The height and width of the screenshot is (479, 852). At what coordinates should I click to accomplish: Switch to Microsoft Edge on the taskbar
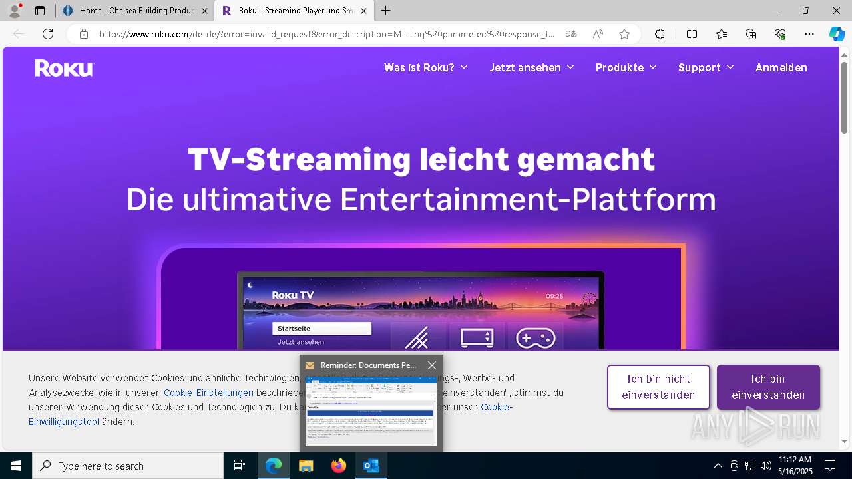[x=274, y=466]
